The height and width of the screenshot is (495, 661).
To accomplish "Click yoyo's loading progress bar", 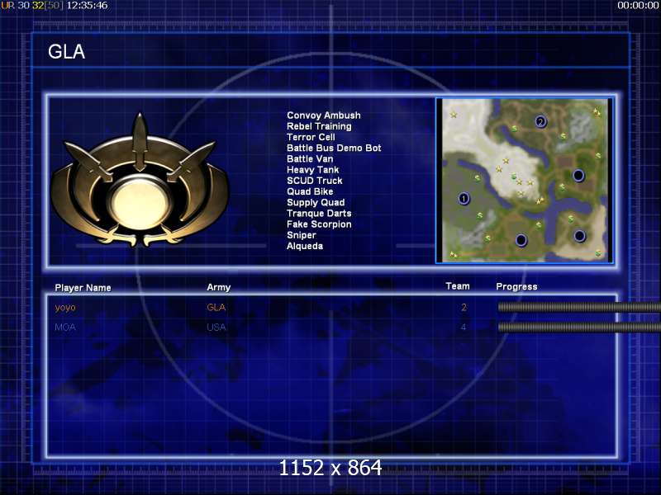I will (x=579, y=307).
